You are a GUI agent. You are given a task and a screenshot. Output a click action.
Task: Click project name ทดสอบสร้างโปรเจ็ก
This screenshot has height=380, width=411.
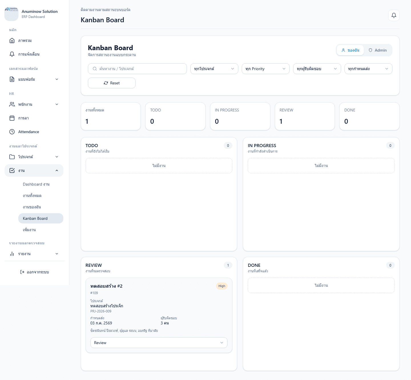(107, 306)
